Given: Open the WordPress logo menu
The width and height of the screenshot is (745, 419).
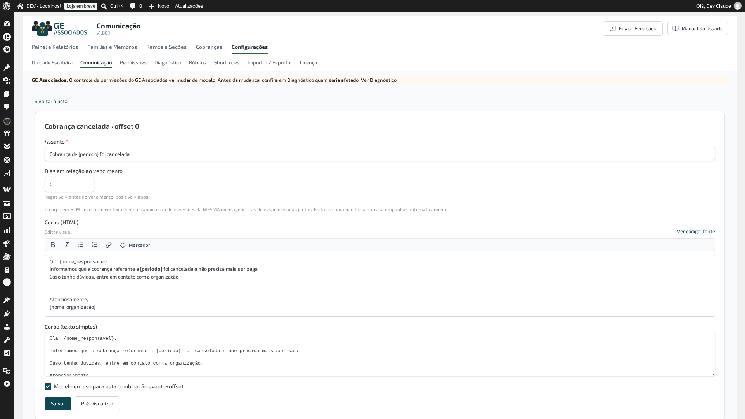Looking at the screenshot, I should (x=7, y=6).
